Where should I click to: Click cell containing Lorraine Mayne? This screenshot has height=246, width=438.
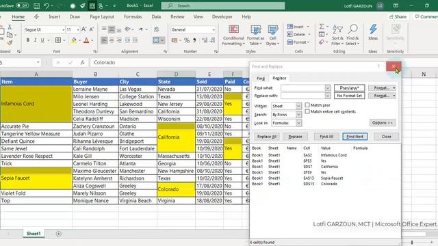[95, 90]
